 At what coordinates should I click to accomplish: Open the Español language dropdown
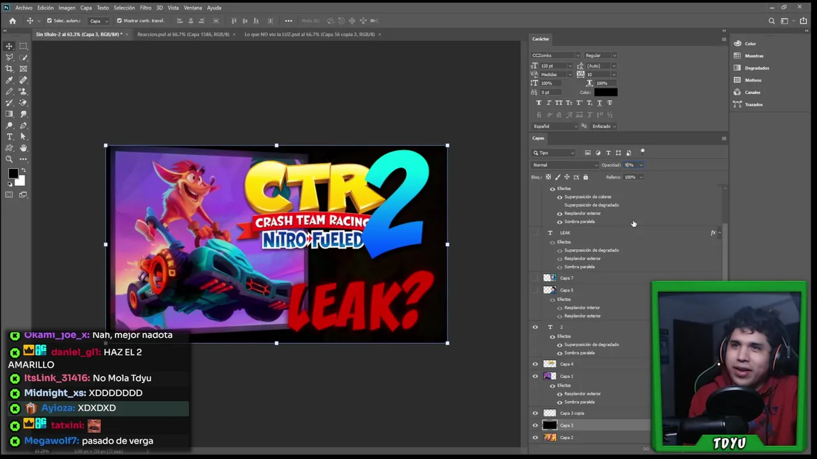click(x=555, y=126)
